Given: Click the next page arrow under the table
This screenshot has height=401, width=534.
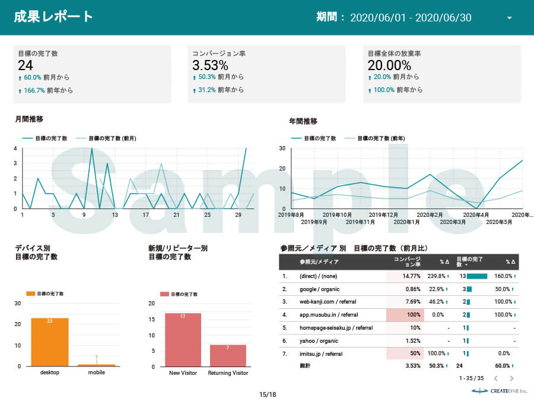Looking at the screenshot, I should [x=511, y=378].
